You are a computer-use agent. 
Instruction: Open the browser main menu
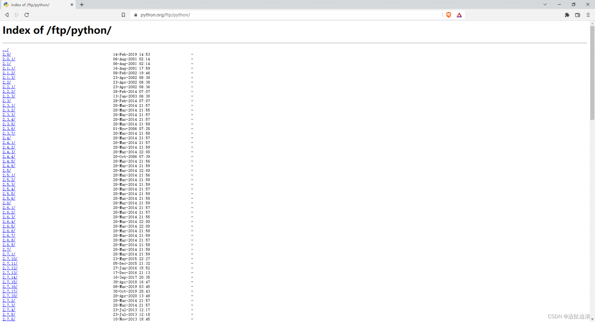pyautogui.click(x=588, y=15)
